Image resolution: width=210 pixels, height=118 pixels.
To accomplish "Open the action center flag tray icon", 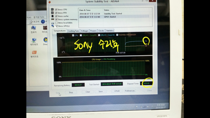I will click(x=137, y=107).
